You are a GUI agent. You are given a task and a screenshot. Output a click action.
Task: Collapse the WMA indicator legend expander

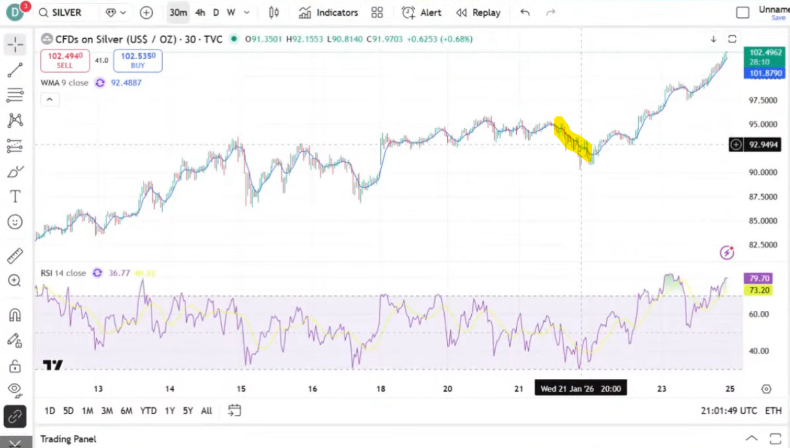49,99
